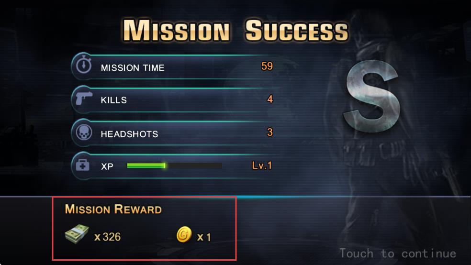
Task: Click the Headshots label
Action: (129, 134)
